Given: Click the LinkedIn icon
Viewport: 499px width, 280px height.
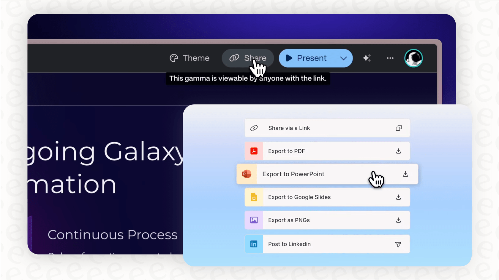Looking at the screenshot, I should tap(254, 244).
